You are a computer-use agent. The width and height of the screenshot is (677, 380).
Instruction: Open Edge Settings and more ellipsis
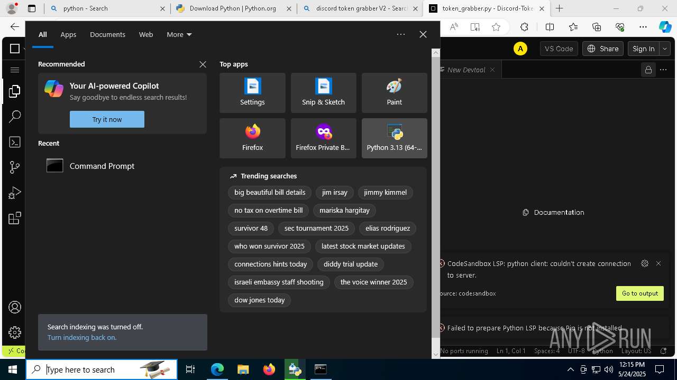pos(643,27)
